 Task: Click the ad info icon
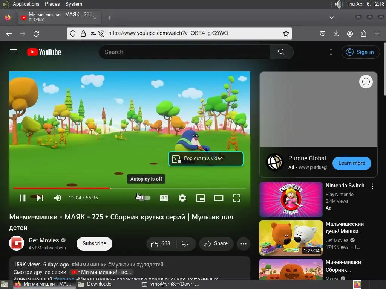pyautogui.click(x=366, y=82)
